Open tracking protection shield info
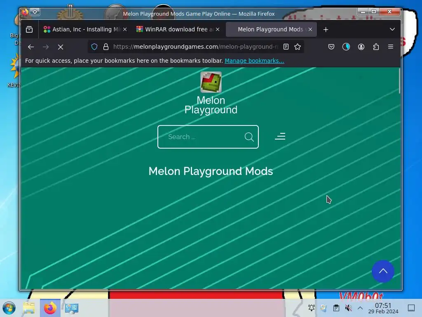 (94, 47)
